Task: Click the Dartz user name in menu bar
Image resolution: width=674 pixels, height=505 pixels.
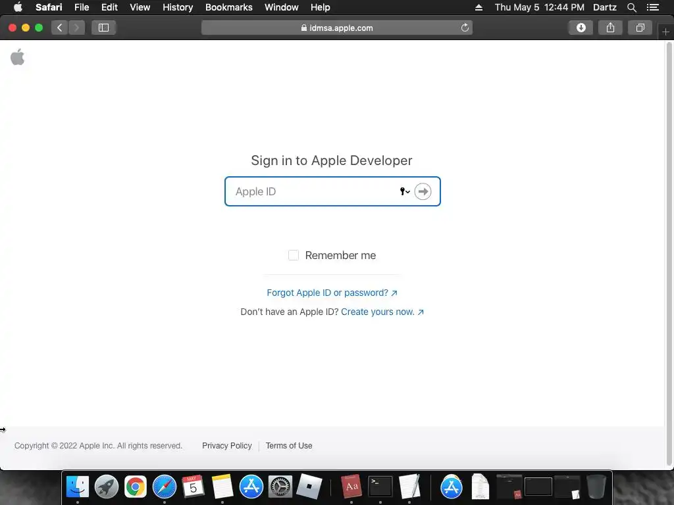Action: 604,7
